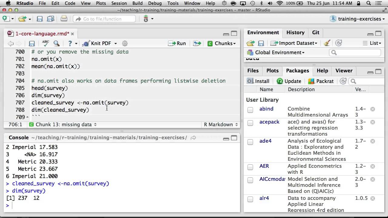
Task: Open Wi-Fi status menu
Action: coord(280,3)
